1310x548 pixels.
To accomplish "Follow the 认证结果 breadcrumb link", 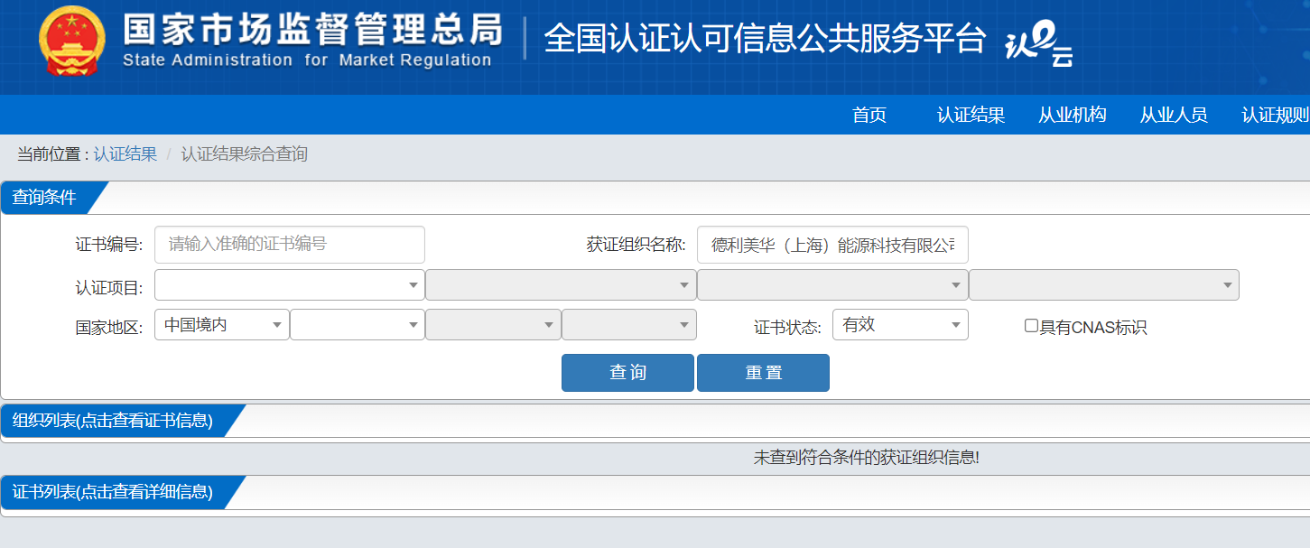I will pos(125,154).
